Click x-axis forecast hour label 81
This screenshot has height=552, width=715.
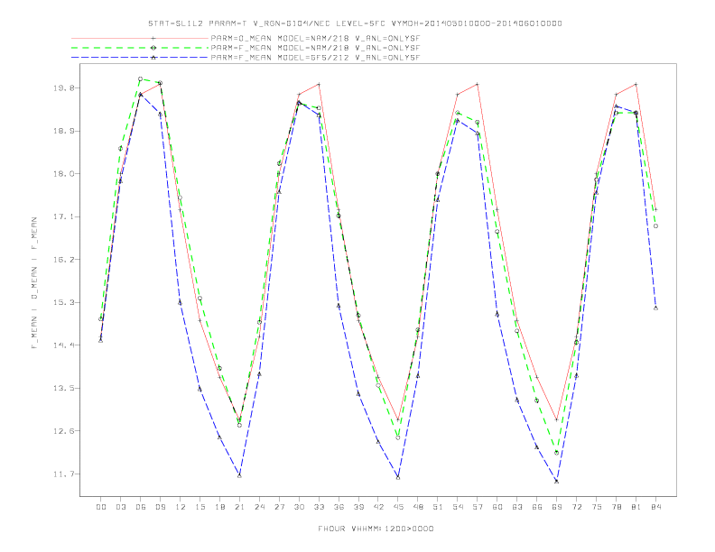coord(636,507)
